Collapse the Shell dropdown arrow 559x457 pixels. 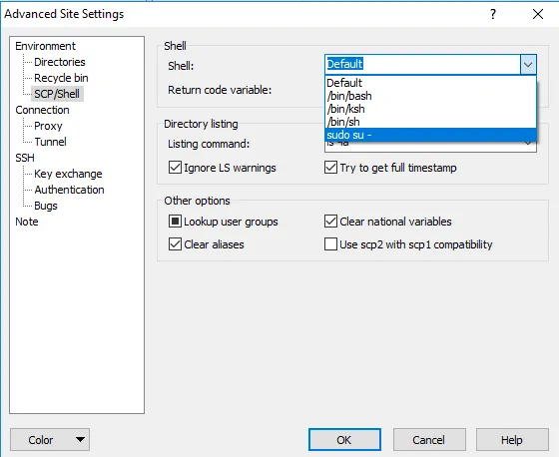click(528, 65)
